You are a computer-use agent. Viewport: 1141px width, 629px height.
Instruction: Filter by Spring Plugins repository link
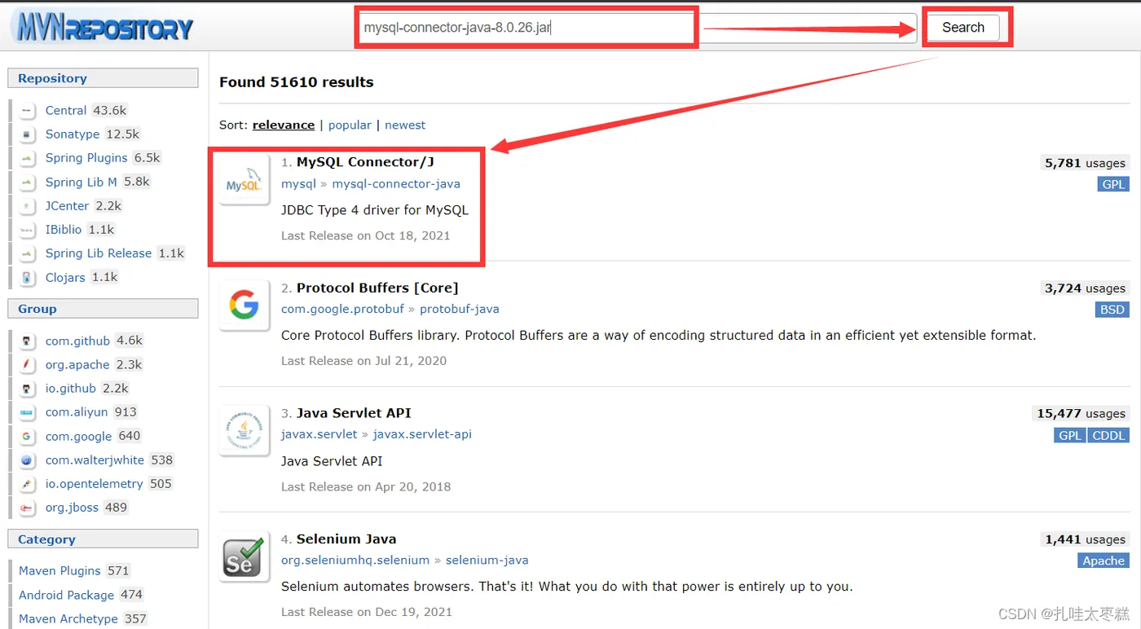point(86,158)
